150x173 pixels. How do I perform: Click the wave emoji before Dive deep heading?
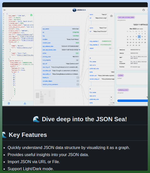(x=36, y=119)
